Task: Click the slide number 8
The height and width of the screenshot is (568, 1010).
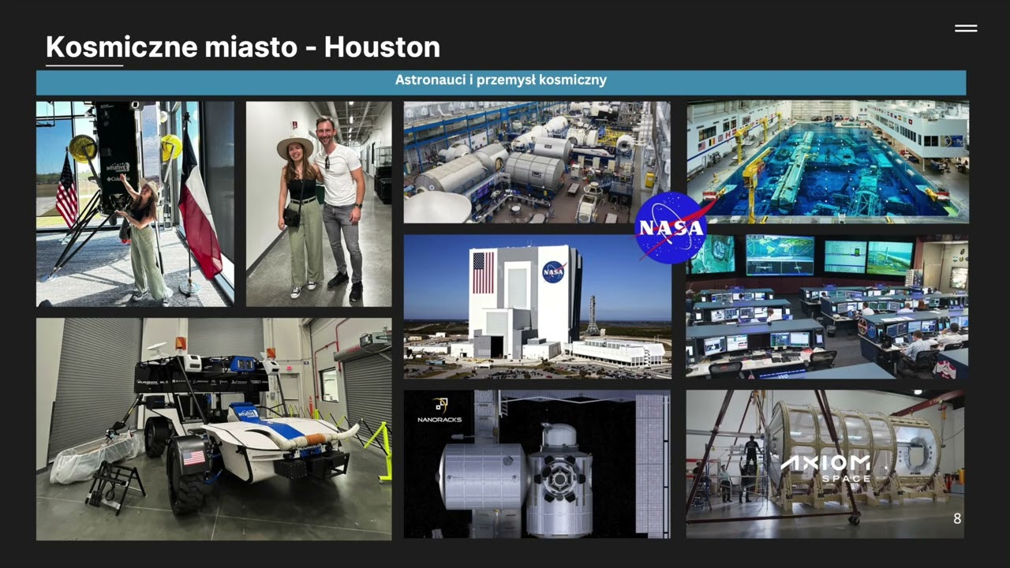Action: pos(957,519)
